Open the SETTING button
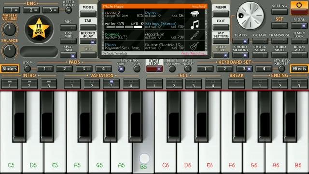Image resolution: width=309 pixels, height=174 pixels. 280,12
